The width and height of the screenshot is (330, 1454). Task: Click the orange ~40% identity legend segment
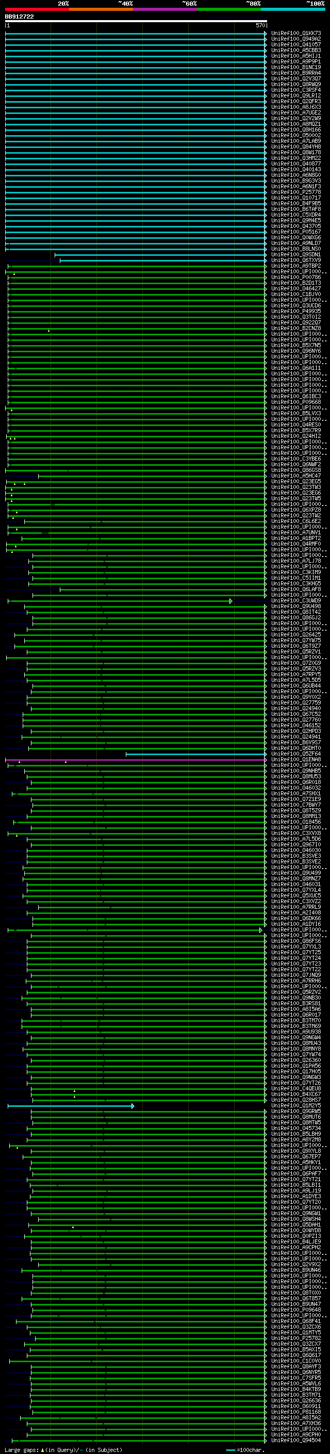point(101,10)
